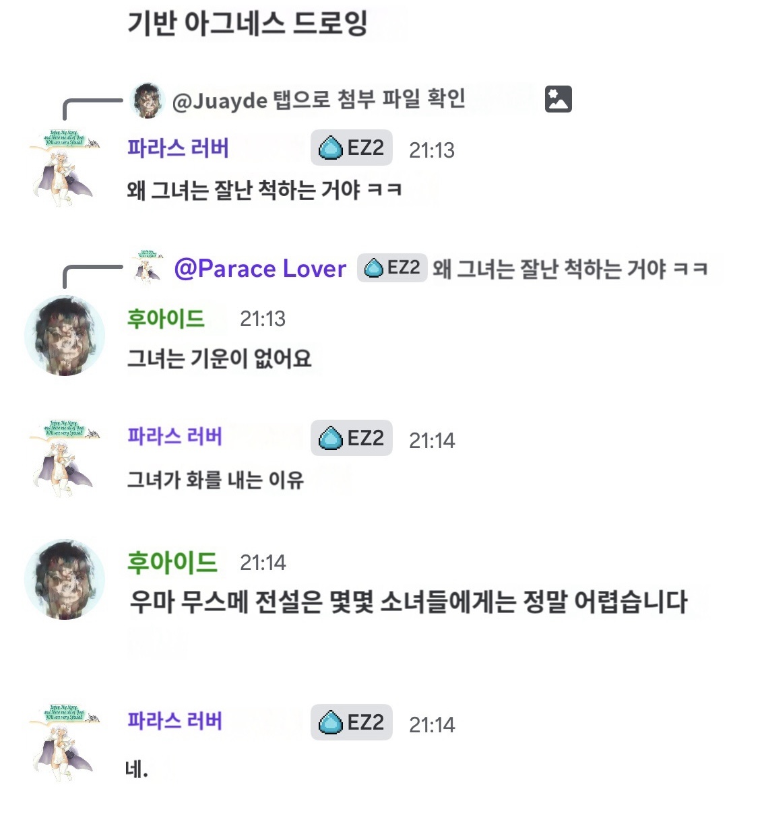Click username 파라스 러버 above '네.' message
The height and width of the screenshot is (828, 764).
click(x=174, y=721)
